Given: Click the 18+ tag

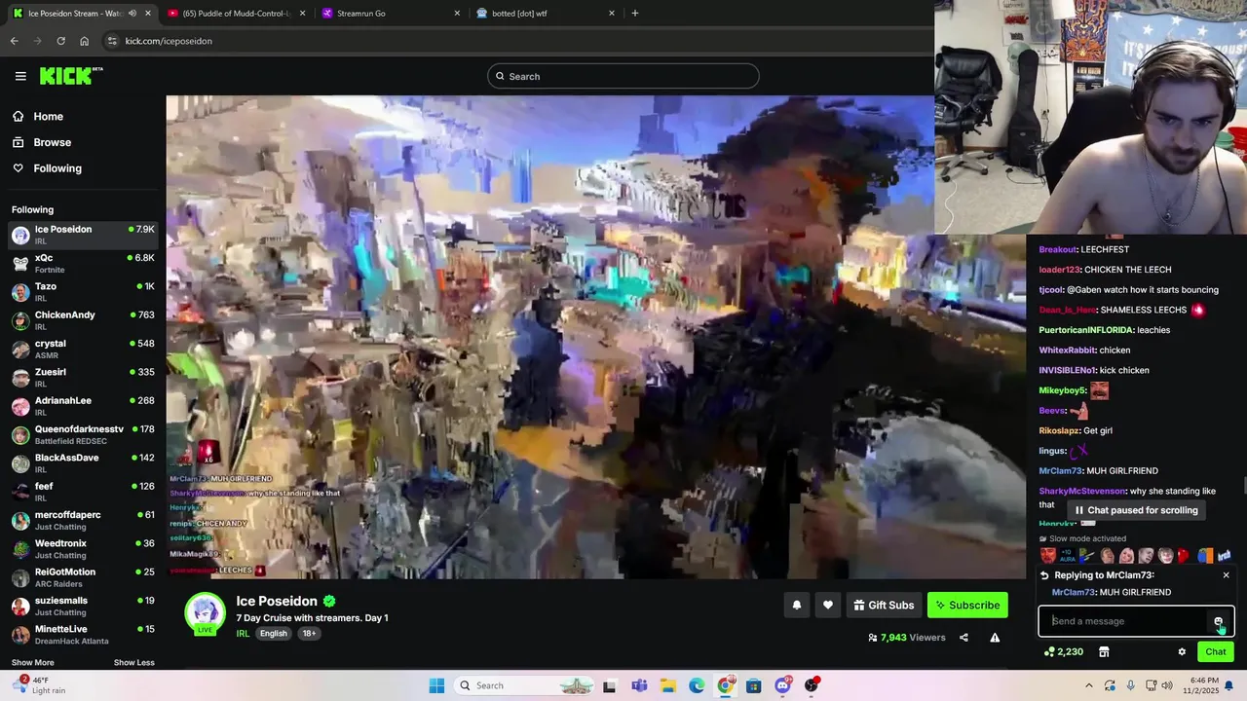Looking at the screenshot, I should tap(309, 634).
